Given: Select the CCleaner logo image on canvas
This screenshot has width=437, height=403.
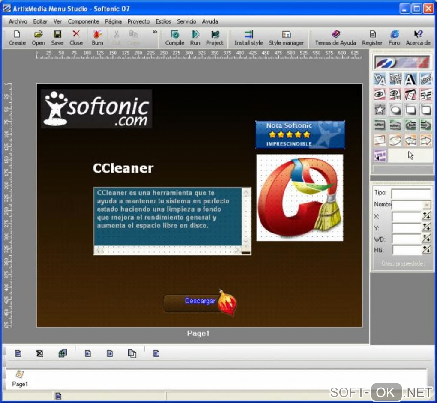Looking at the screenshot, I should click(x=299, y=198).
